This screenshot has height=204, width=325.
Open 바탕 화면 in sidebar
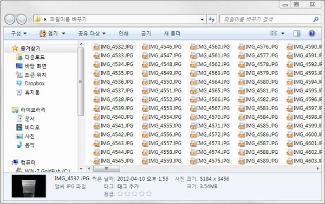(35, 66)
